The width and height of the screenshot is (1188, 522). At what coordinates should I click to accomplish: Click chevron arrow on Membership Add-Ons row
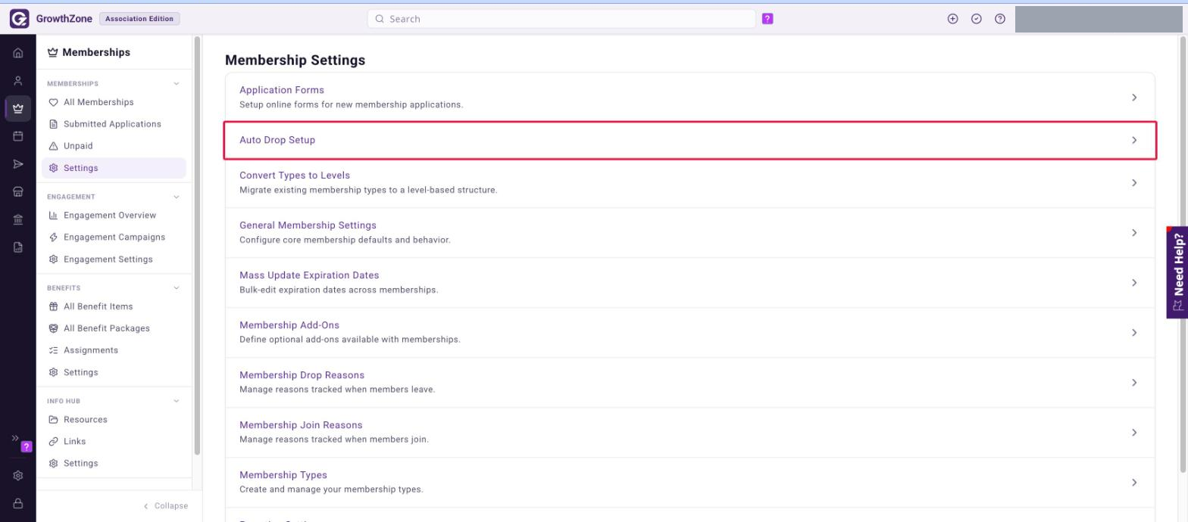1134,333
